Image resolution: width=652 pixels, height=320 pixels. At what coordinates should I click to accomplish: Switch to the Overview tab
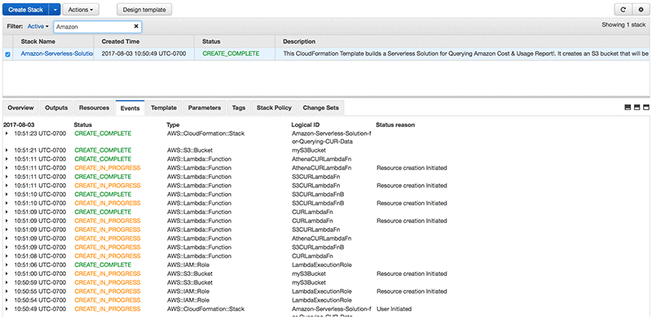[x=21, y=107]
